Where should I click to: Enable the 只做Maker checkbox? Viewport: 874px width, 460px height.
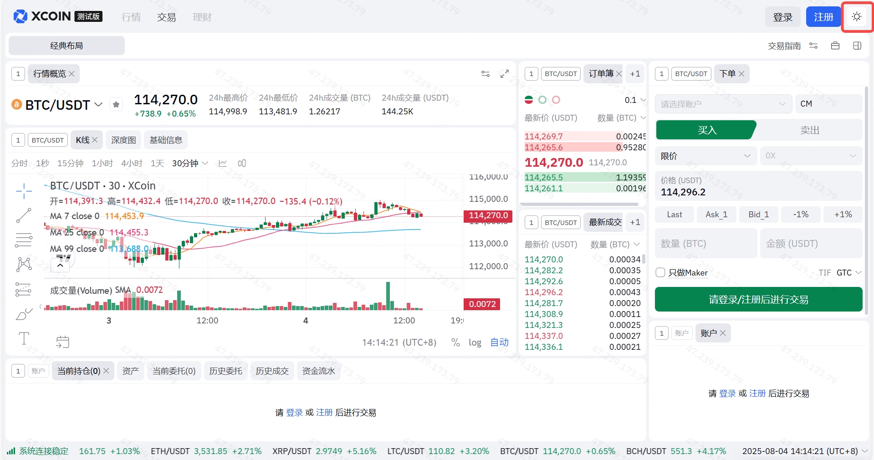click(660, 272)
